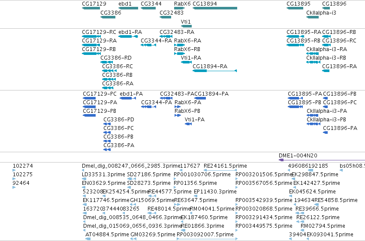Click protein CG13895-PA
Screen dimensions: 365x241
coord(295,98)
